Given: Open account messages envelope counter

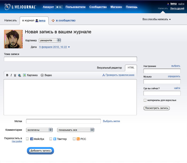Looking at the screenshot, I should click(x=59, y=7).
